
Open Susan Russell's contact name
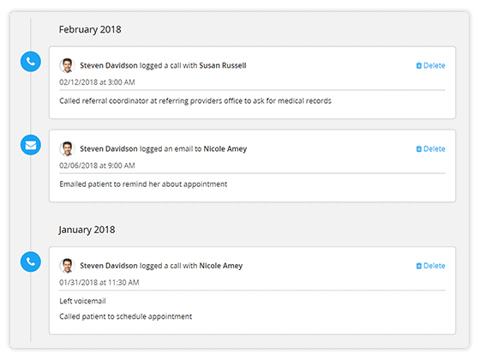point(223,65)
